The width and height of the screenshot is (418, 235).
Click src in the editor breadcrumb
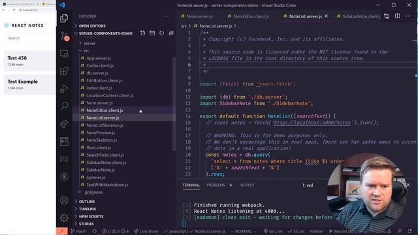184,26
